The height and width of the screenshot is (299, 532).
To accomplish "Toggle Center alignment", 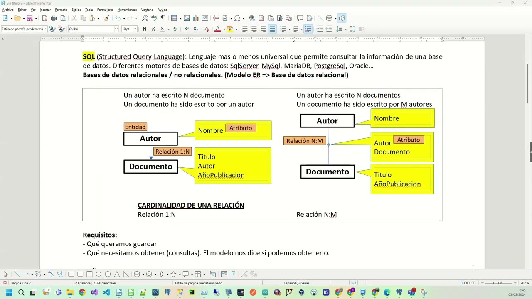I will (x=254, y=29).
